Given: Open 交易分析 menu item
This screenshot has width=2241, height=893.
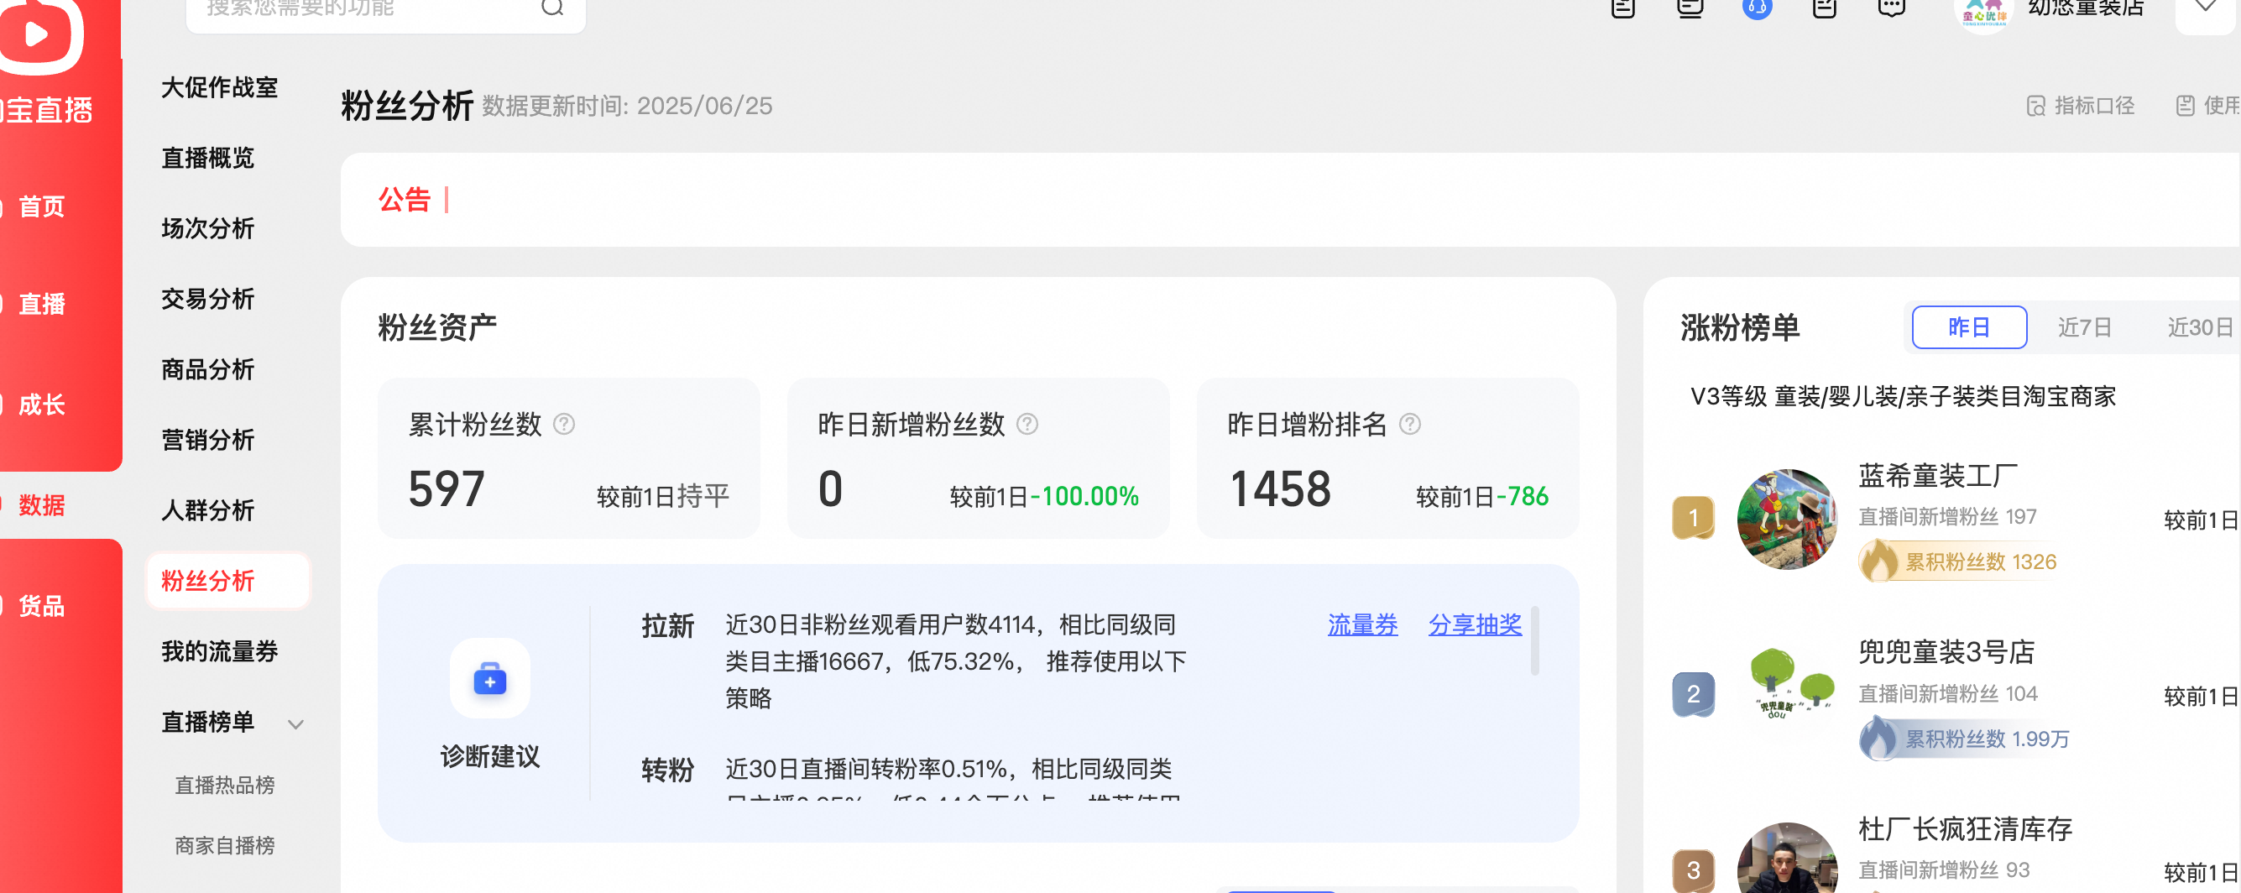Looking at the screenshot, I should (x=208, y=299).
